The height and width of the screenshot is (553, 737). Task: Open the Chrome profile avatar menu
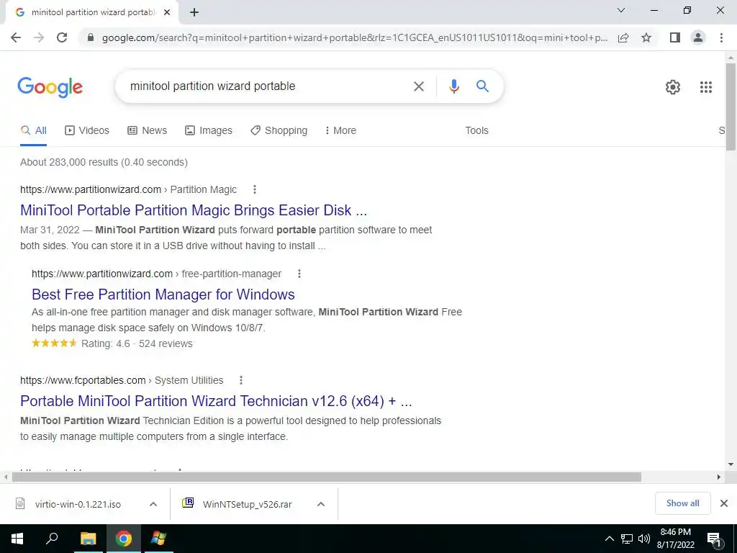click(698, 37)
